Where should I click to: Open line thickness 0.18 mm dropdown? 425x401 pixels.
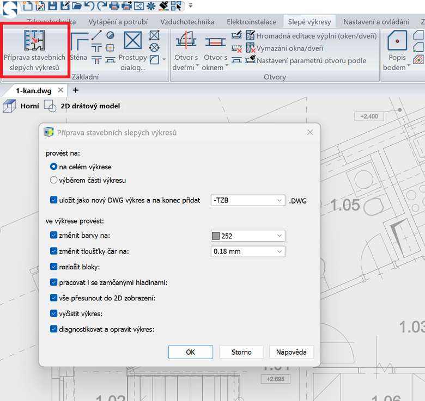click(x=248, y=251)
